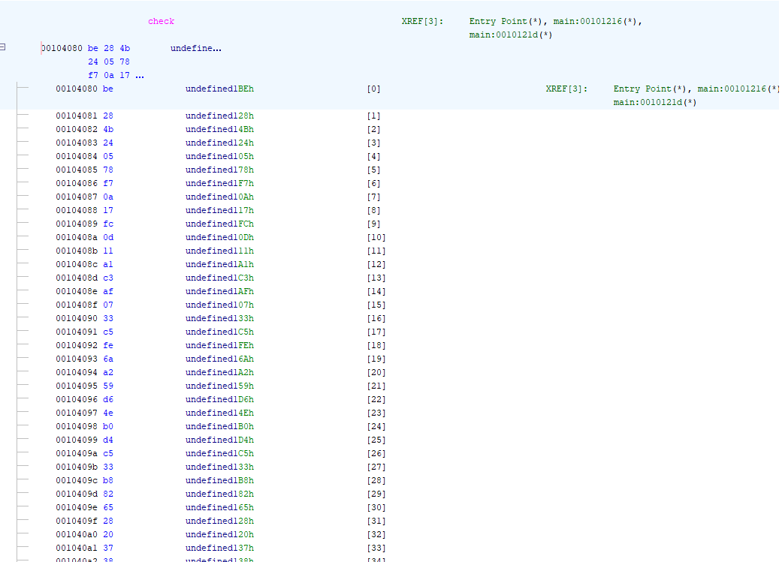The width and height of the screenshot is (782, 562).
Task: Select address 00104081
Action: coord(77,116)
